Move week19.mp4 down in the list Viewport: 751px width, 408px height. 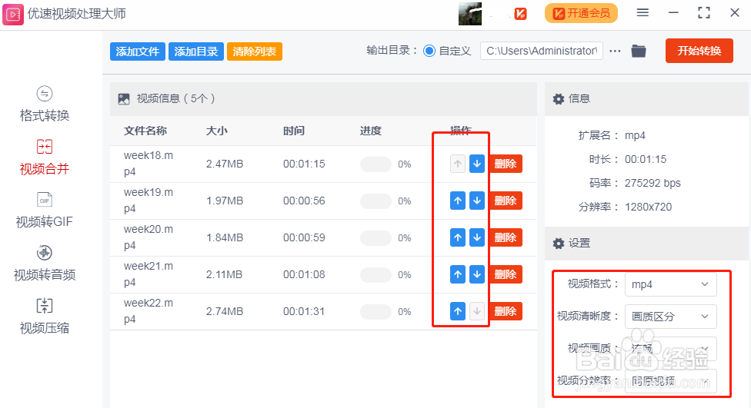pos(477,201)
